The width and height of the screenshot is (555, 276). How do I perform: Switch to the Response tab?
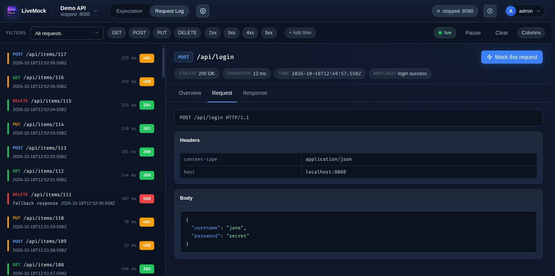tap(255, 93)
